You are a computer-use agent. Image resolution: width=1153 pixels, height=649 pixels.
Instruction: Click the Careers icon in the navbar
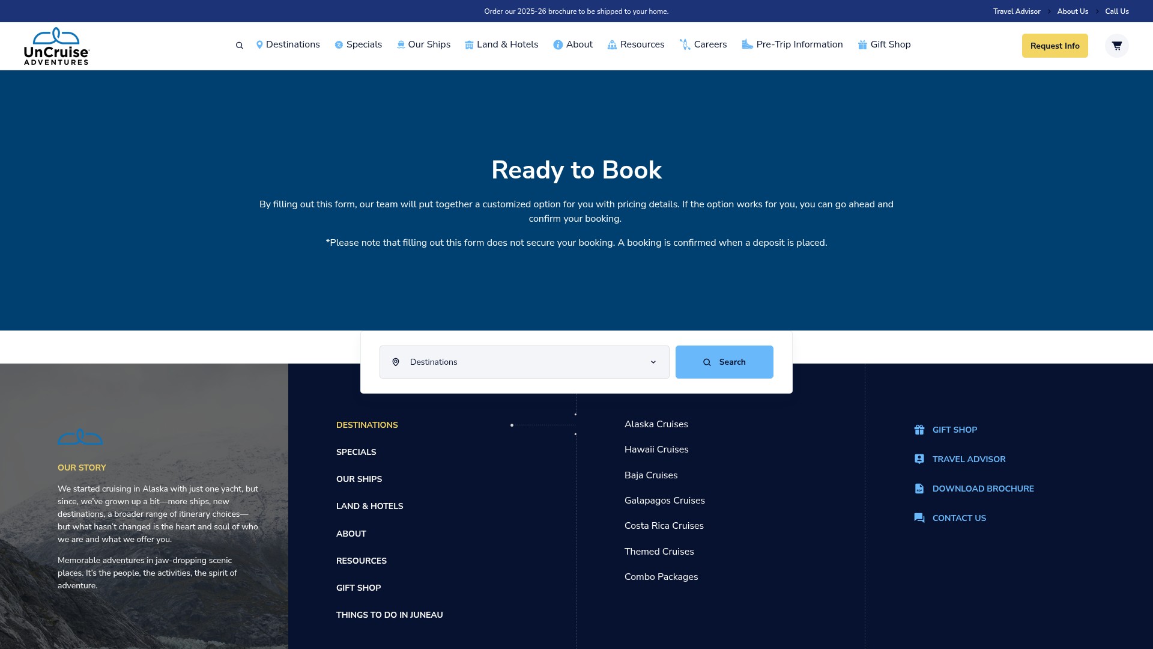click(x=685, y=44)
